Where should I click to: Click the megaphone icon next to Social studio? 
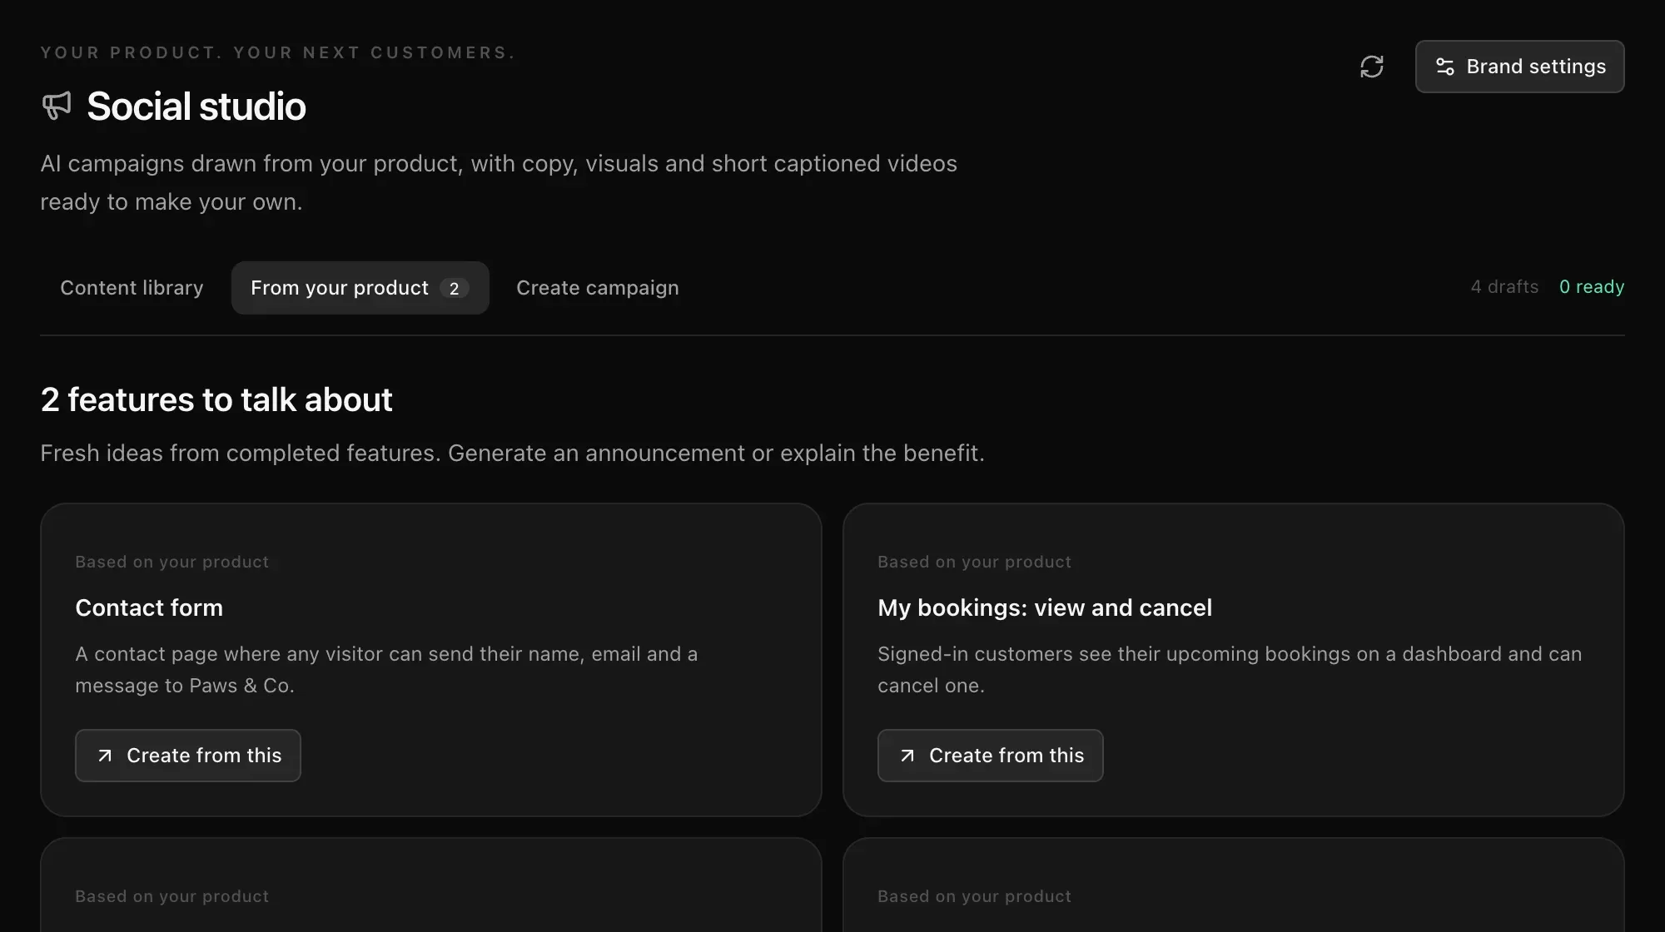[57, 106]
